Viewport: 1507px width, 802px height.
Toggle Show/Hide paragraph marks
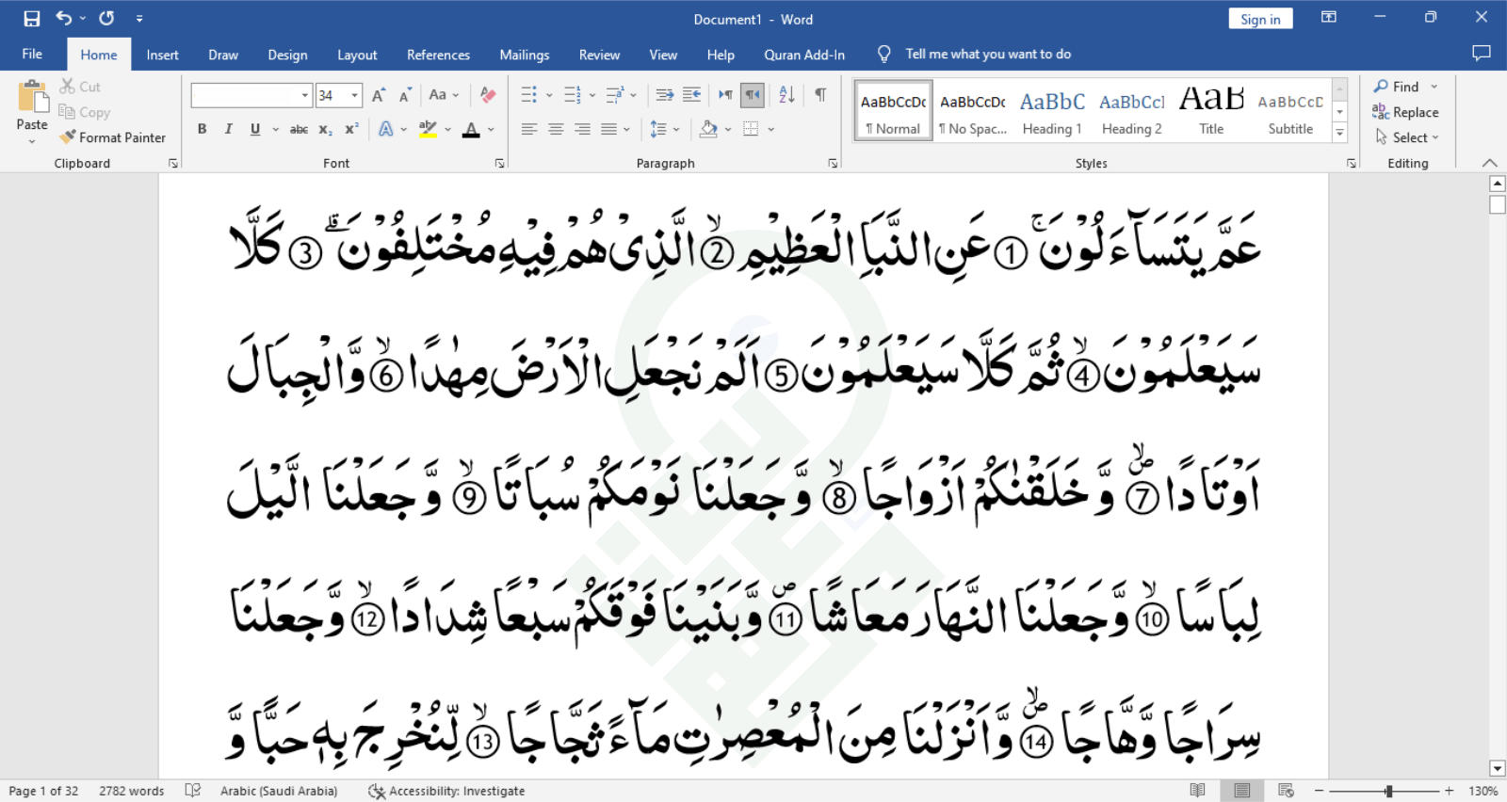(x=820, y=95)
